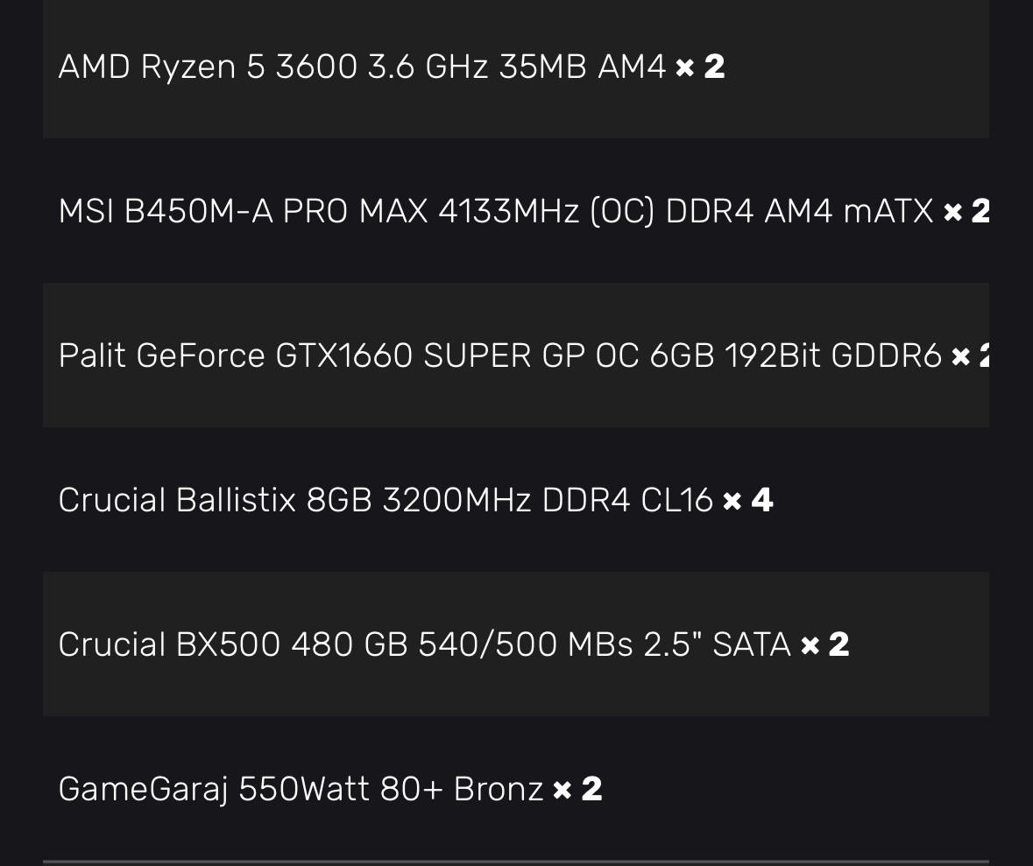Click the quantity number 2 for Crucial BX500
This screenshot has height=866, width=1033.
tap(838, 644)
